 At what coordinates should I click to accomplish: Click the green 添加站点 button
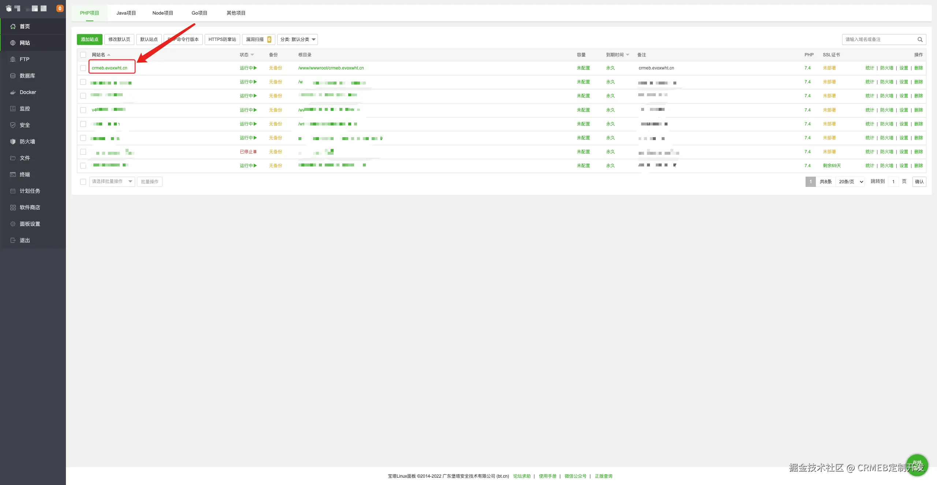click(89, 40)
